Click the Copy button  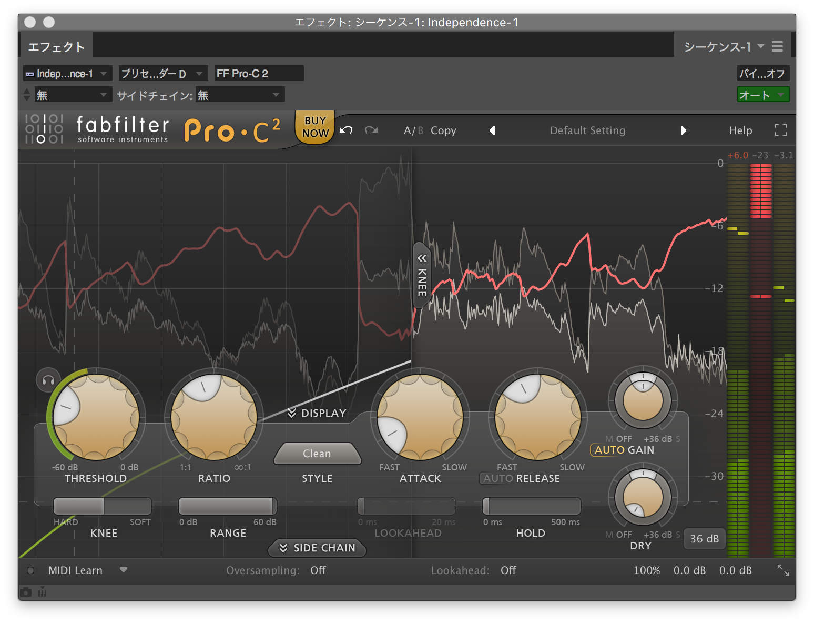click(443, 130)
